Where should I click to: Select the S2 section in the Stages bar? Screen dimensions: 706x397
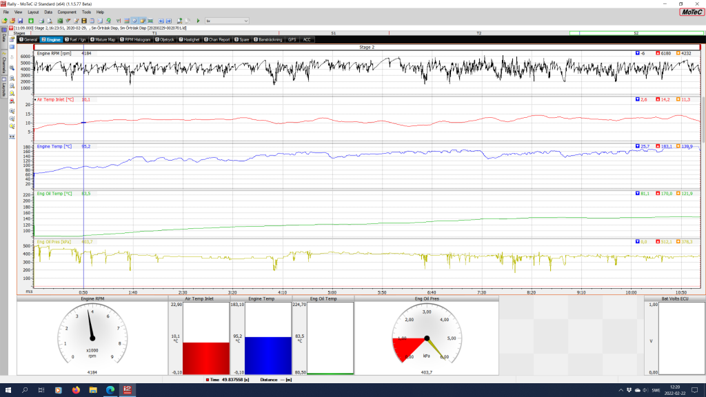click(x=636, y=33)
